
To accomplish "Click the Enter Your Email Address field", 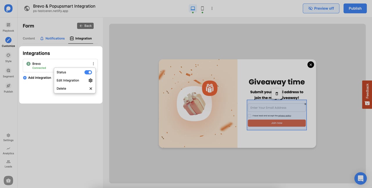I will pyautogui.click(x=276, y=108).
